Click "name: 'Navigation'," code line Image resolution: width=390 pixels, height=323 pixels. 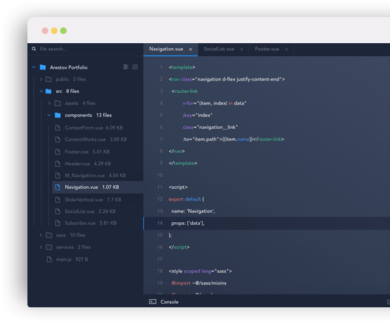point(193,211)
